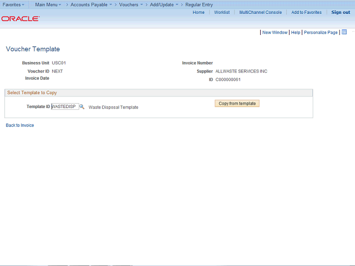
Task: Return via the Back to Invoice link
Action: tap(20, 125)
